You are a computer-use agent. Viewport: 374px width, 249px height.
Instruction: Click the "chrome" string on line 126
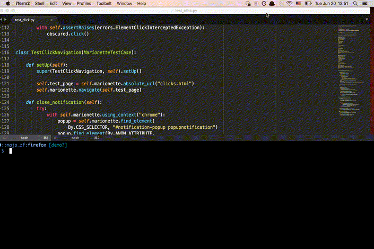[x=150, y=115]
